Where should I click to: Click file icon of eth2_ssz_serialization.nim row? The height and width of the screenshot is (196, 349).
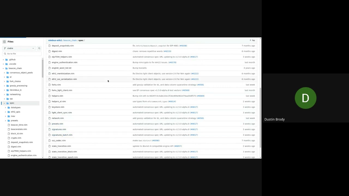click(49, 79)
